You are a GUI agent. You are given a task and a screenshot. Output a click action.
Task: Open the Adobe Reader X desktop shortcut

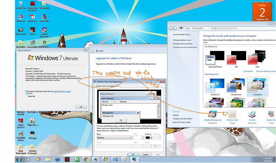21,123
